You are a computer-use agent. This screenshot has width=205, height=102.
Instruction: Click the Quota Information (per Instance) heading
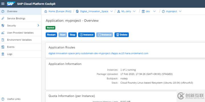coord(72,96)
